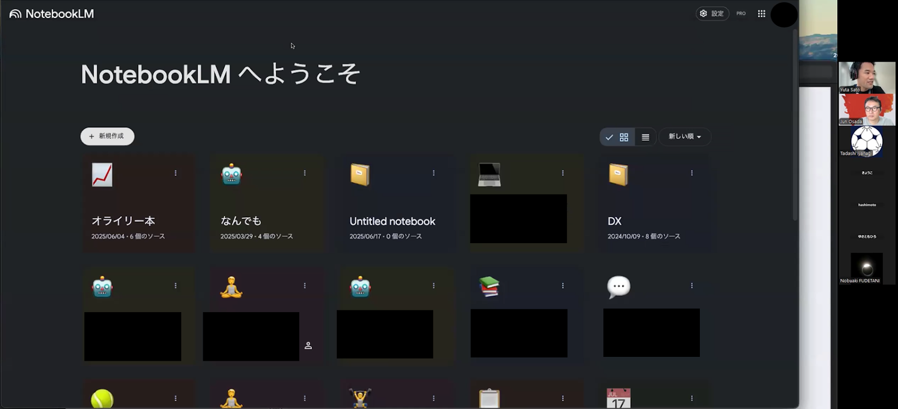Open the more menu for laptop notebook
Image resolution: width=898 pixels, height=409 pixels.
(563, 173)
